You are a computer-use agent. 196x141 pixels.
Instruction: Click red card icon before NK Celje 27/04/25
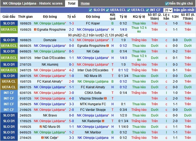click(x=42, y=138)
